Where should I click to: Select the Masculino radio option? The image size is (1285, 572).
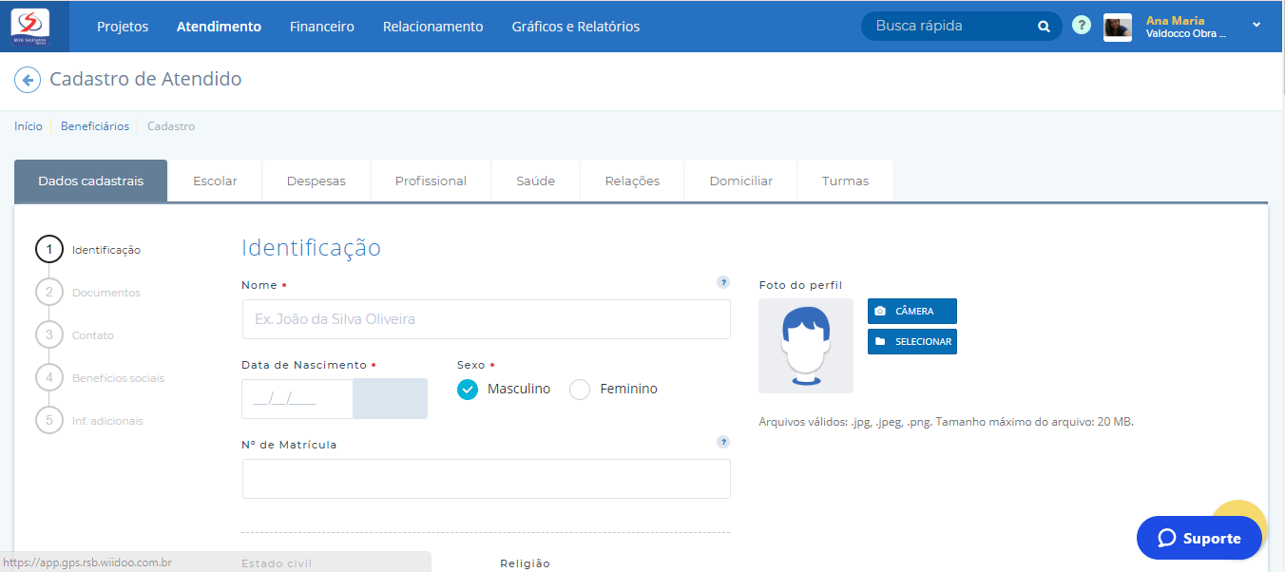pos(468,390)
